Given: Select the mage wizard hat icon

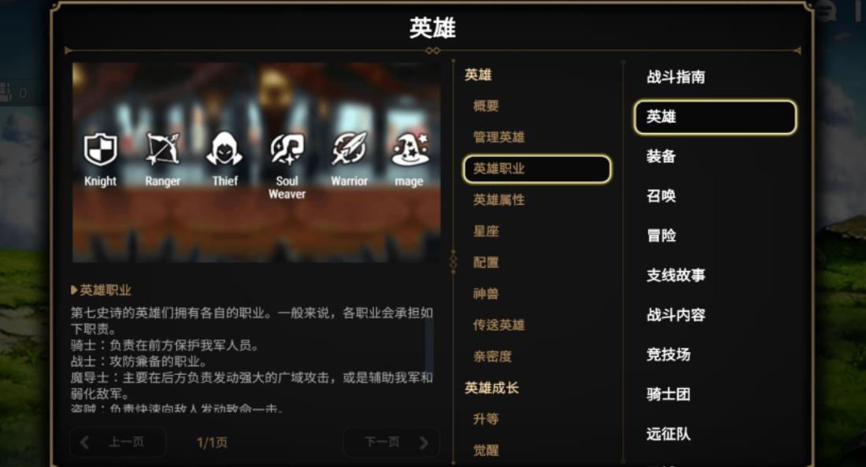Looking at the screenshot, I should (410, 149).
